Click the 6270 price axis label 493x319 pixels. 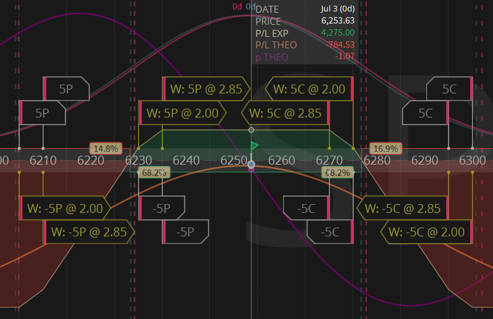[329, 160]
